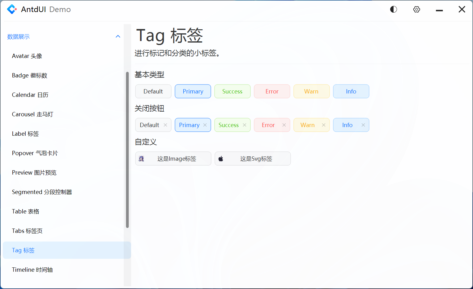Click the anime avatar in the Image tag
This screenshot has width=473, height=289.
pyautogui.click(x=141, y=158)
